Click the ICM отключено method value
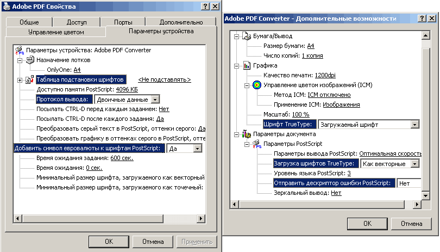 coord(329,95)
